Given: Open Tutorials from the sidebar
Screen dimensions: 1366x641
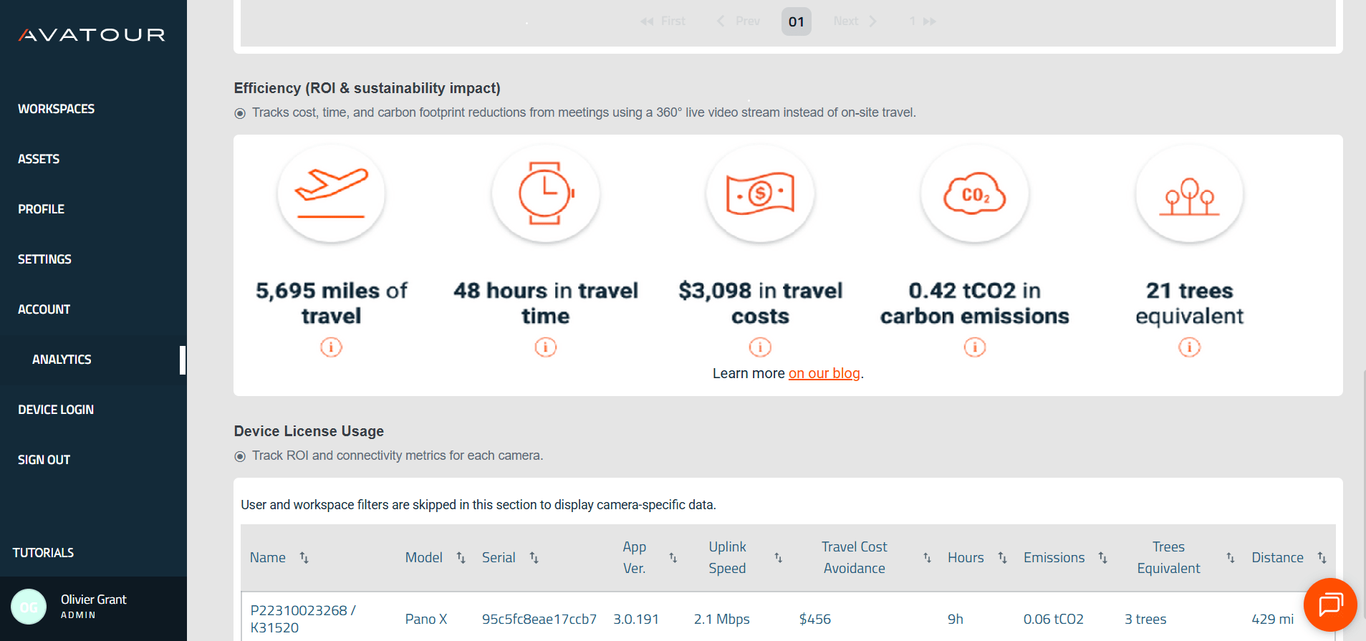Looking at the screenshot, I should pos(43,553).
